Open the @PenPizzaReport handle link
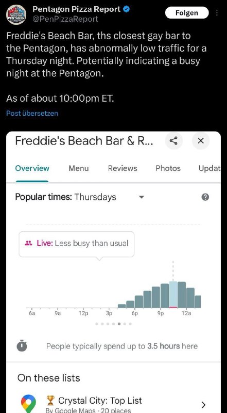 65,19
